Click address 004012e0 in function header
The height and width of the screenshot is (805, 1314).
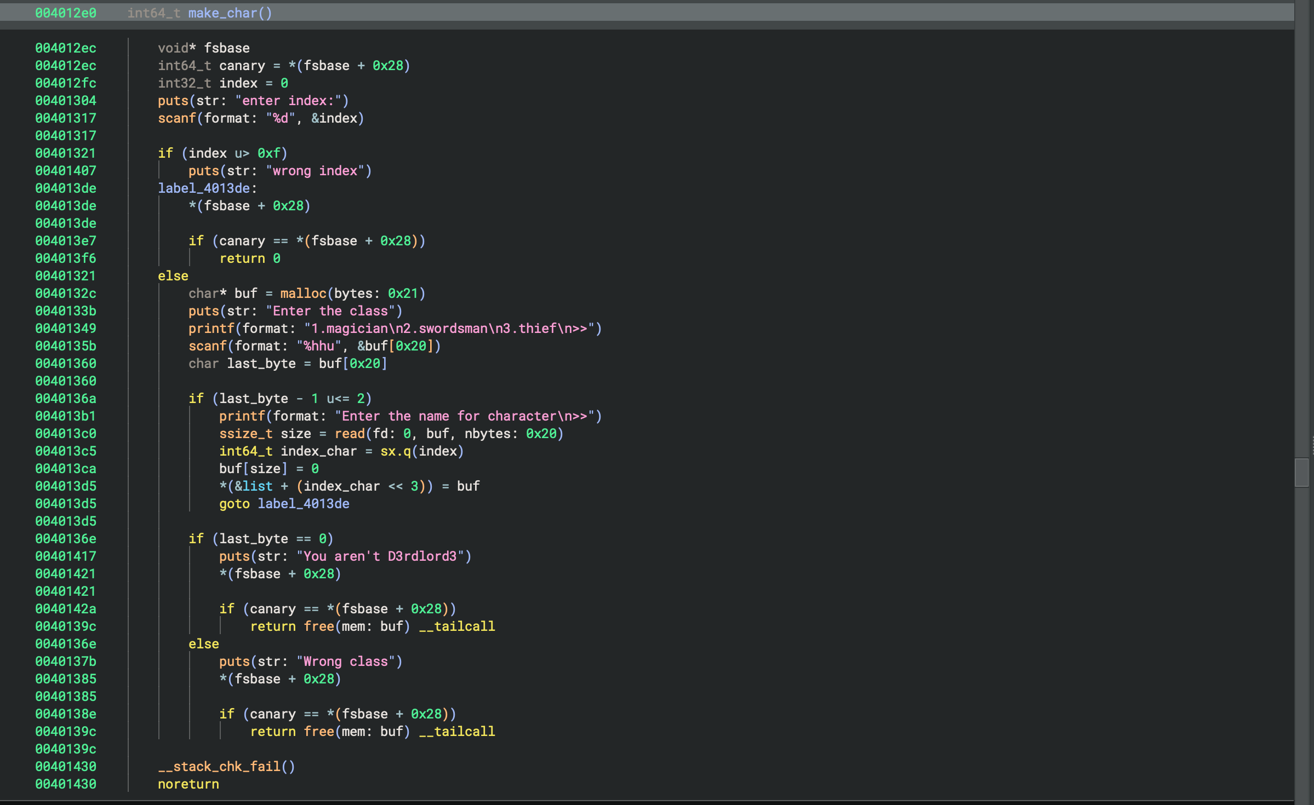pyautogui.click(x=66, y=13)
